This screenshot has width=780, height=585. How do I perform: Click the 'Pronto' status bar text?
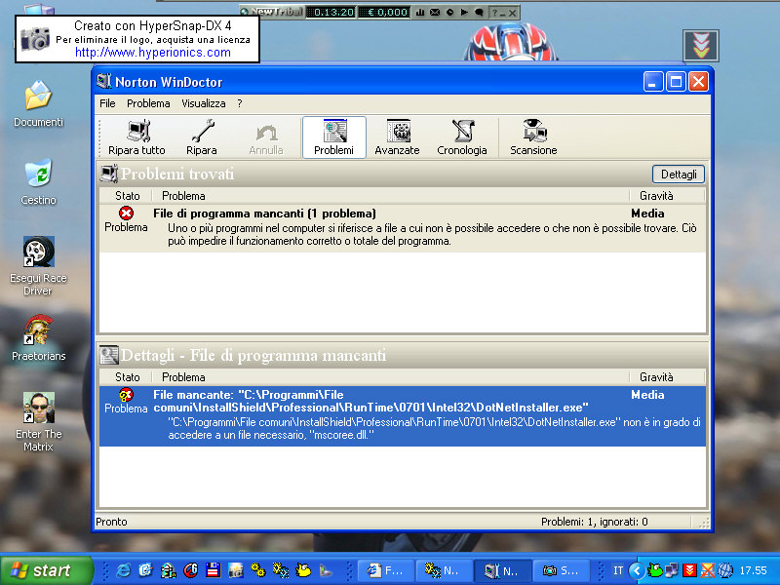click(x=111, y=522)
